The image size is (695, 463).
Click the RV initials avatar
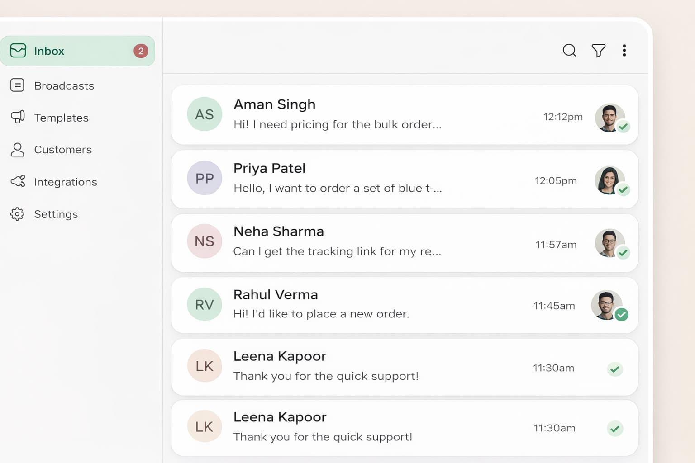205,304
